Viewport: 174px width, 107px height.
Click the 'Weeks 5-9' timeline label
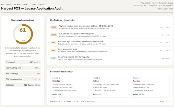click(x=97, y=94)
